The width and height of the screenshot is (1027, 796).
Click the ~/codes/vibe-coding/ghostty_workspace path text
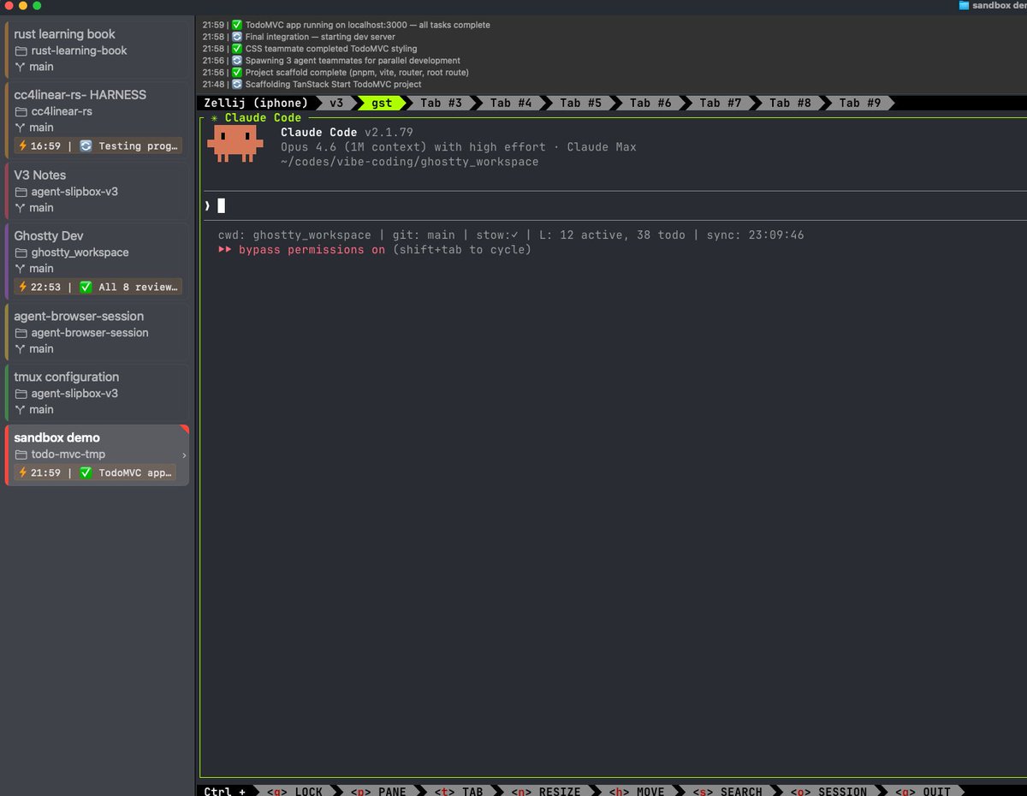pyautogui.click(x=410, y=162)
